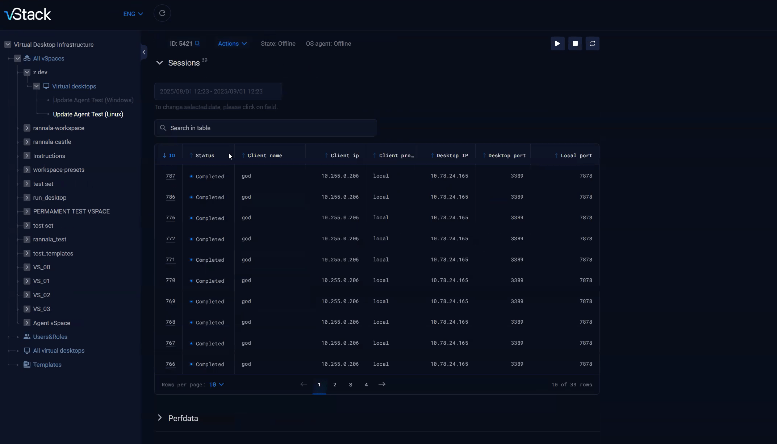Collapse the z.dev tree node
This screenshot has height=444, width=777.
coord(27,72)
